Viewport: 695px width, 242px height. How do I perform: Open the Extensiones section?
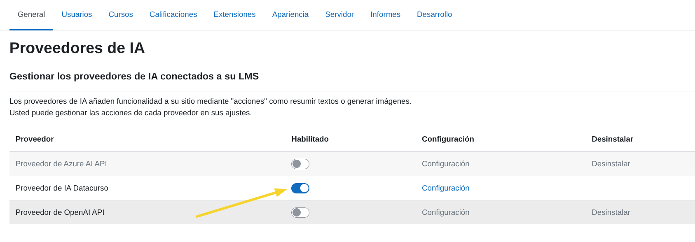[x=234, y=14]
